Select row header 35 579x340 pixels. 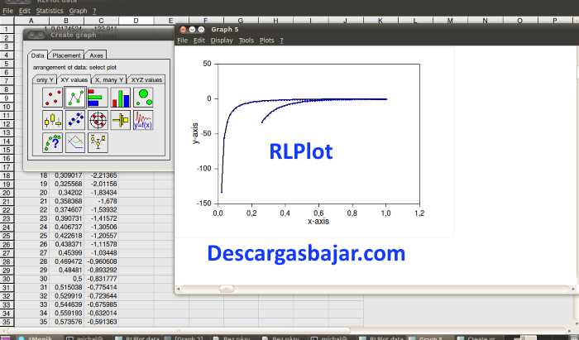[x=7, y=322]
